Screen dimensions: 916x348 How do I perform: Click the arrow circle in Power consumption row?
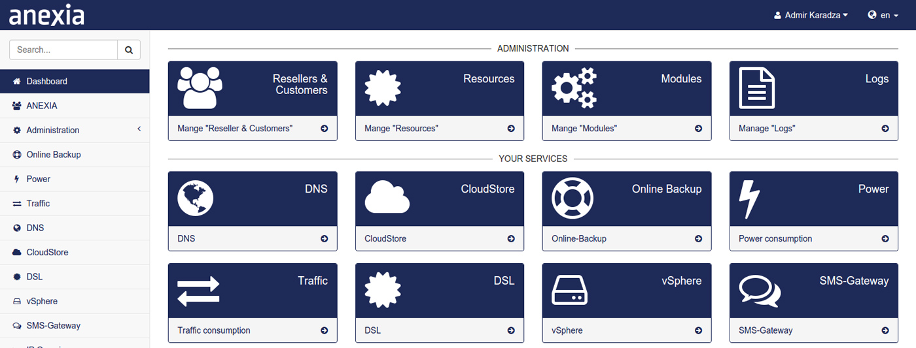click(885, 239)
